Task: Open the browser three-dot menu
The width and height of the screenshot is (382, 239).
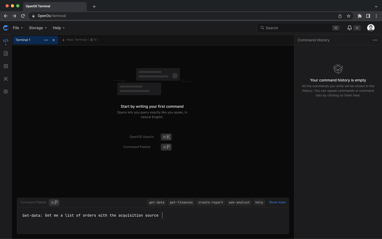Action: pyautogui.click(x=376, y=16)
